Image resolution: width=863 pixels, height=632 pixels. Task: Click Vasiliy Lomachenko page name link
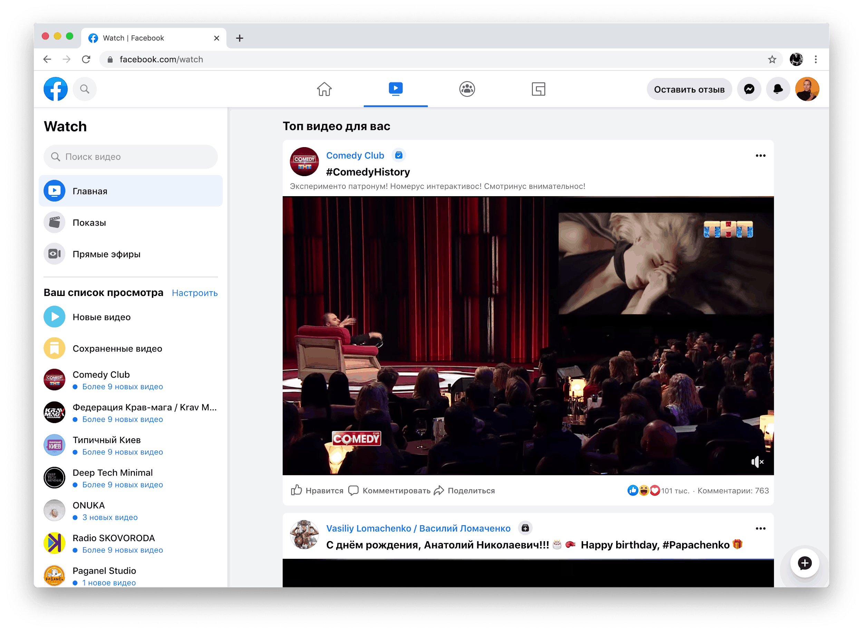(x=418, y=528)
